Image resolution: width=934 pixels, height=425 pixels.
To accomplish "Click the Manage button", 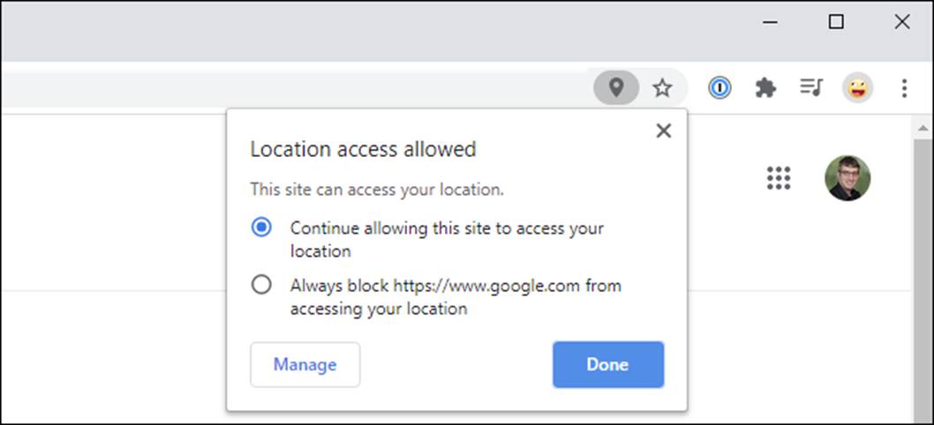I will (x=305, y=364).
